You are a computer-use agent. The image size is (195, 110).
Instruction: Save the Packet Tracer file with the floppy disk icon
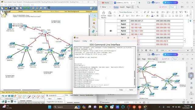click(x=9, y=8)
